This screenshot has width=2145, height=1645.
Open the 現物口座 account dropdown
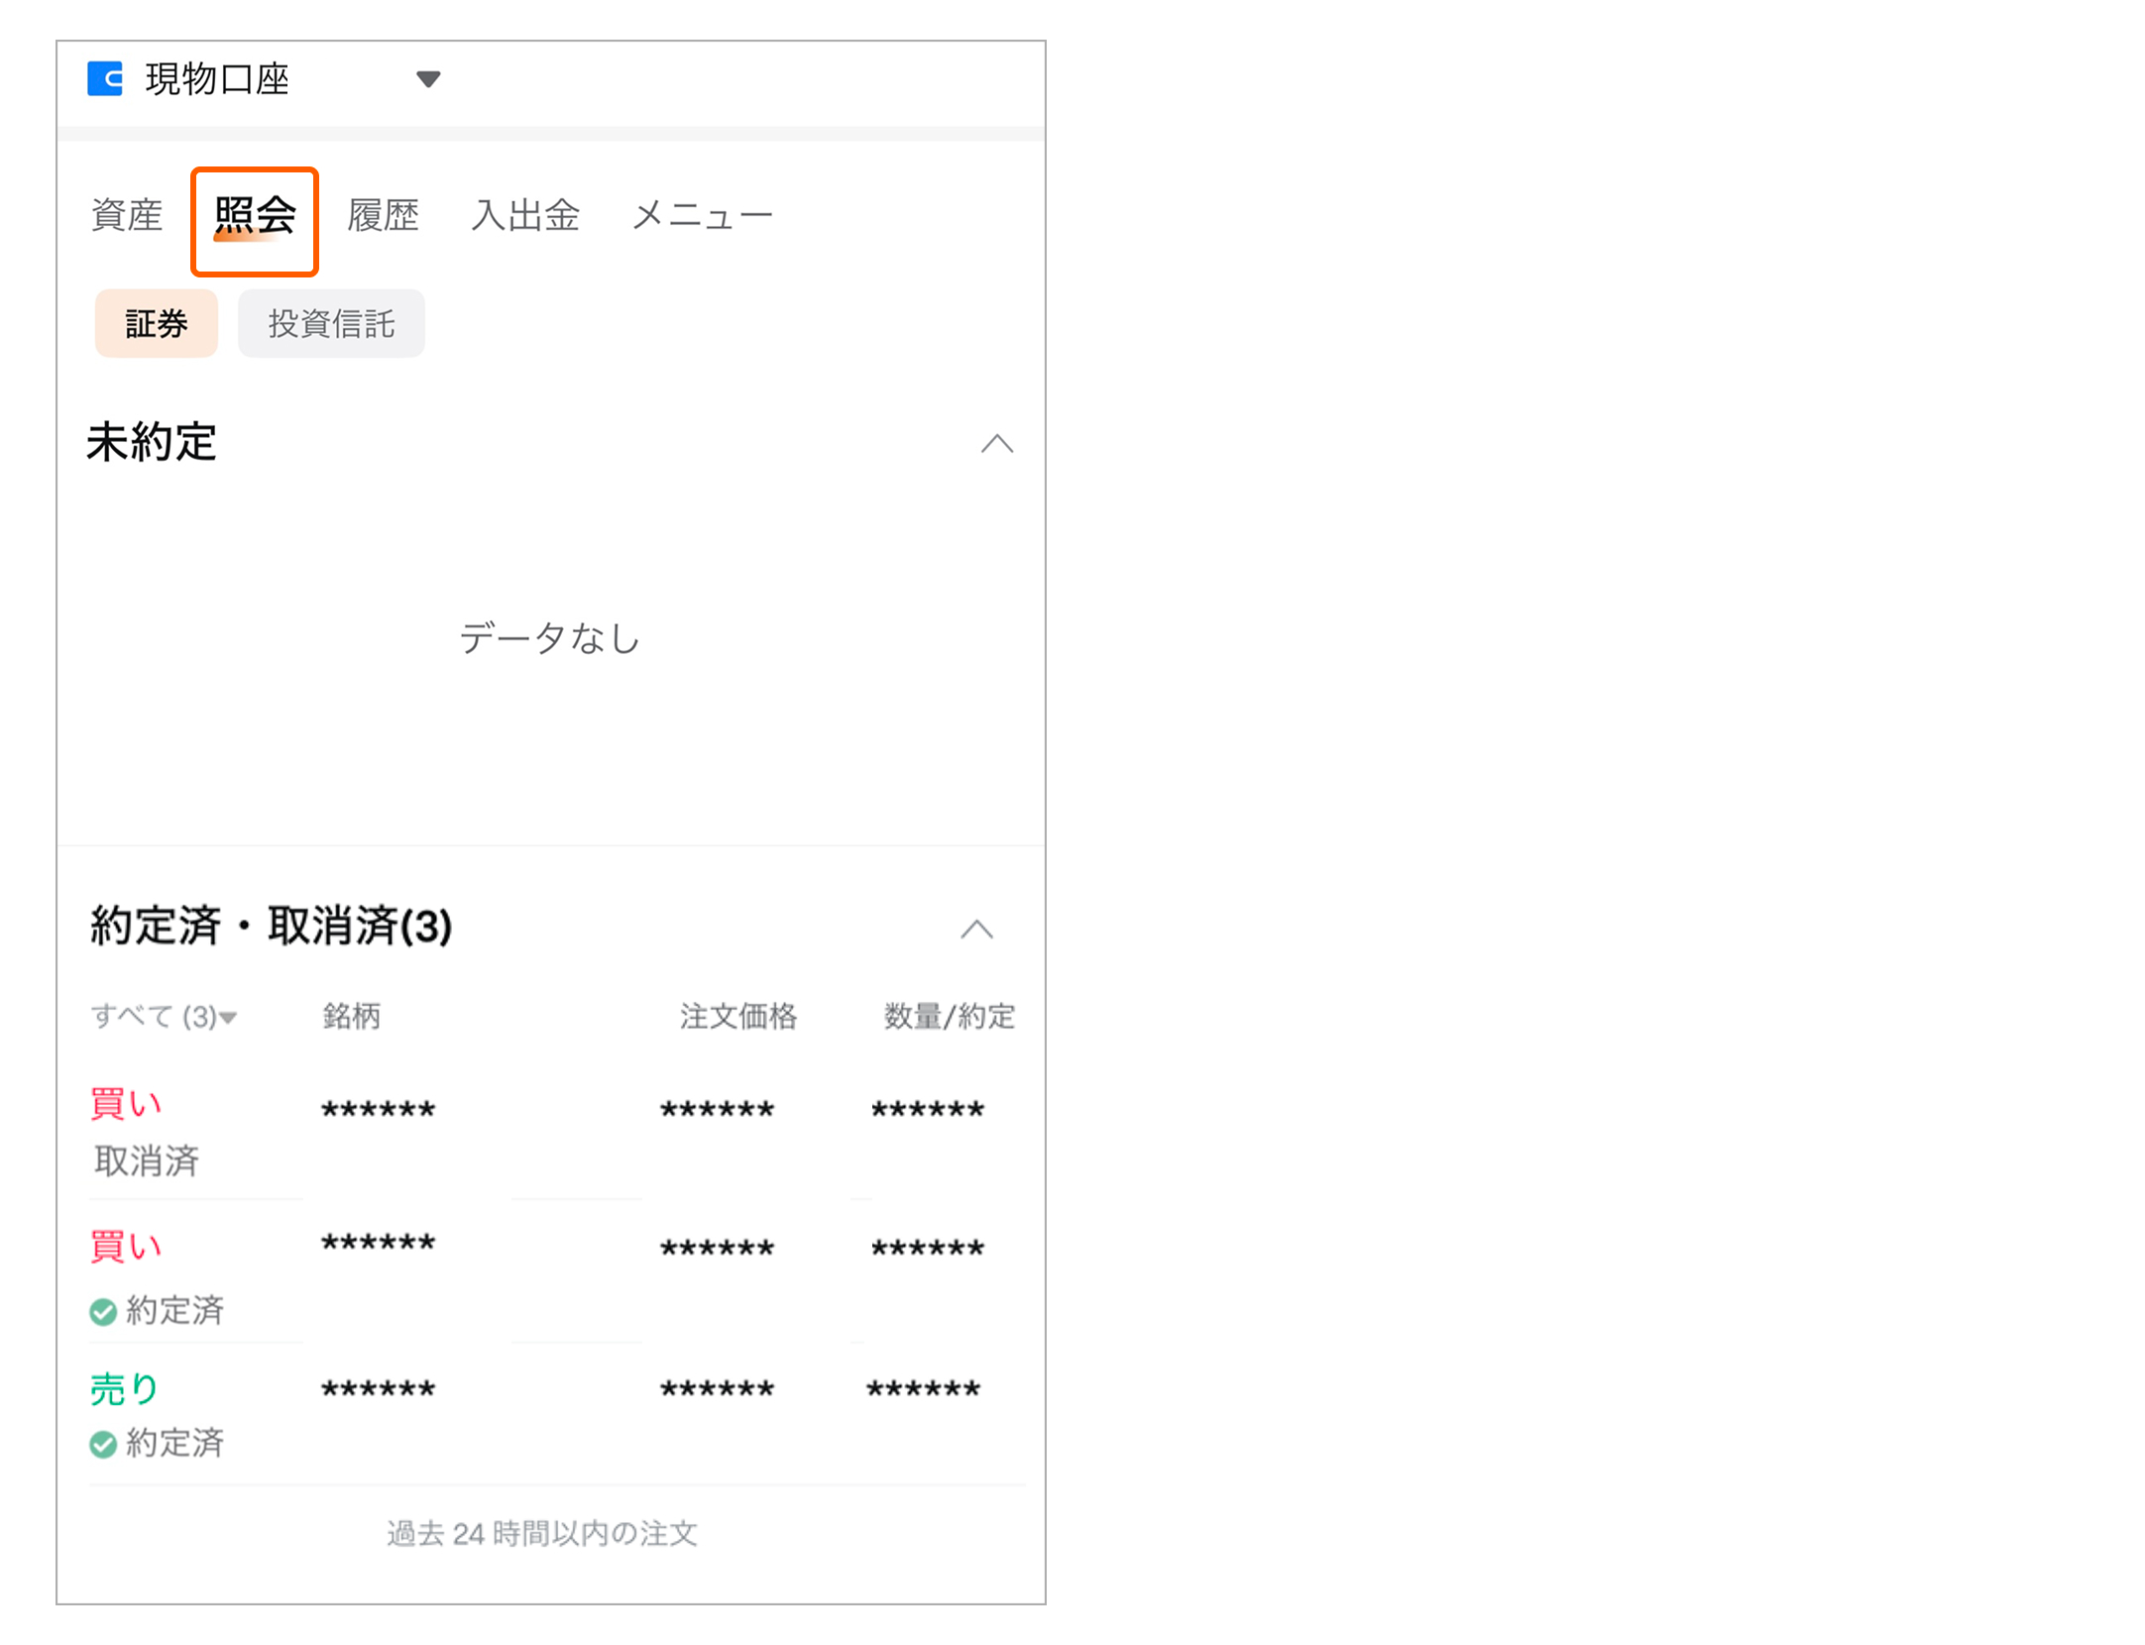[429, 79]
